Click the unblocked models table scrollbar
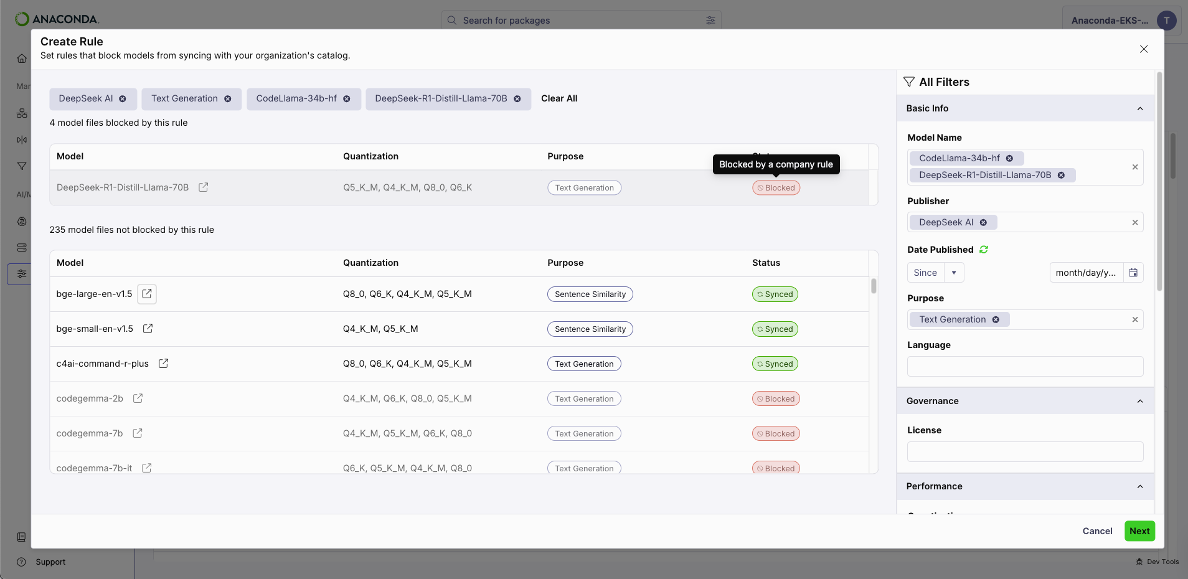The height and width of the screenshot is (579, 1188). 874,286
